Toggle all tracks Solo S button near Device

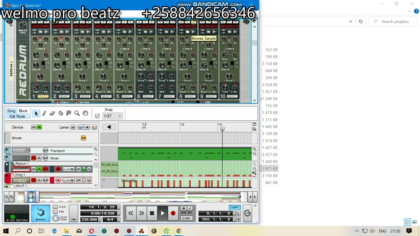click(x=39, y=127)
